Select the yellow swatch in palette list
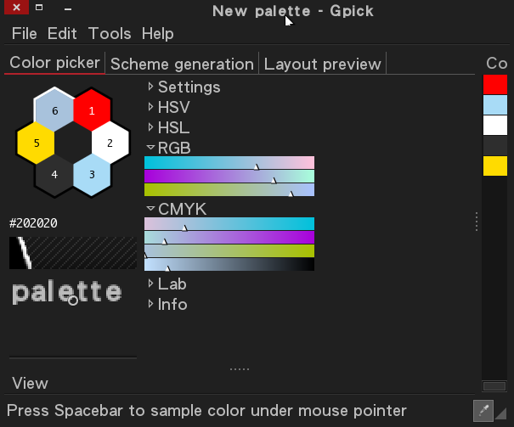This screenshot has width=514, height=427. pyautogui.click(x=495, y=166)
